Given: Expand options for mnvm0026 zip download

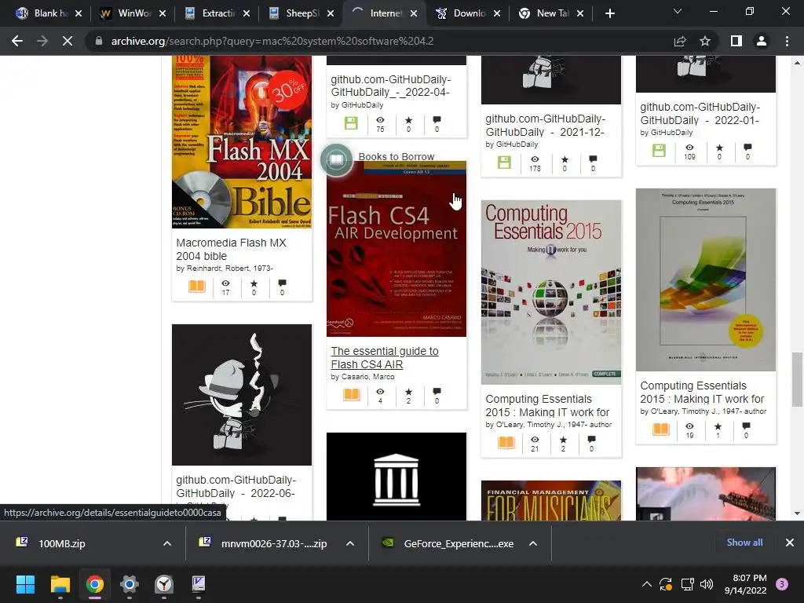Looking at the screenshot, I should [350, 543].
